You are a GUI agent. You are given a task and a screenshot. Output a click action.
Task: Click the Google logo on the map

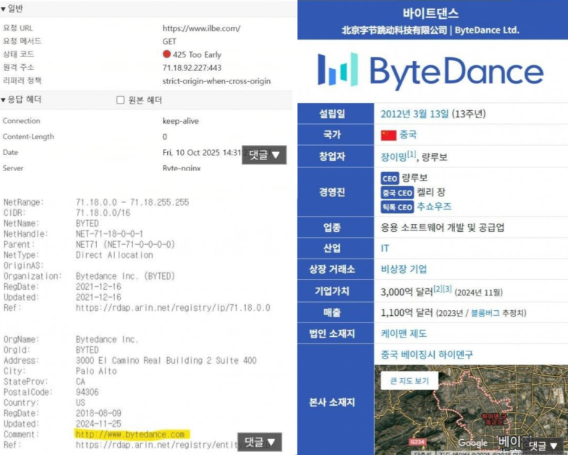pyautogui.click(x=472, y=443)
